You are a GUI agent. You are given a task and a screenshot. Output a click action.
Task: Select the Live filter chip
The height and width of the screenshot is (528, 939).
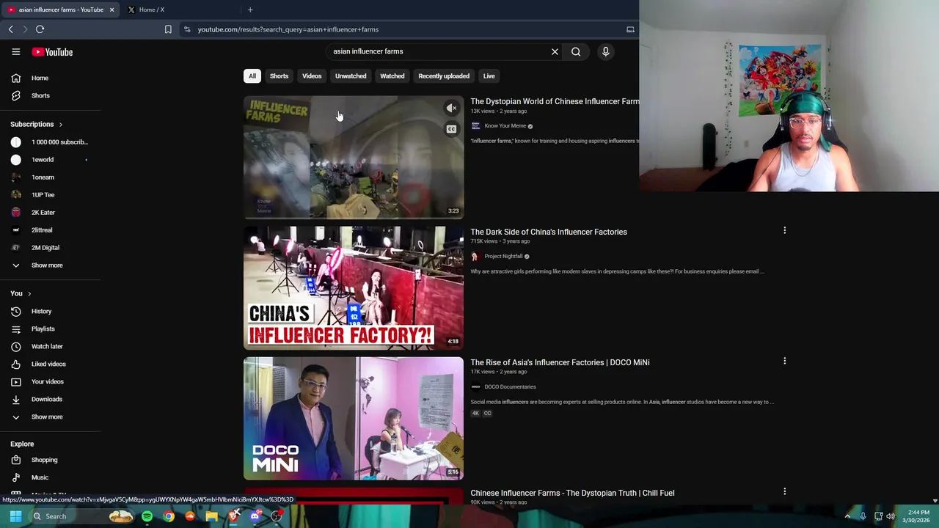click(489, 76)
